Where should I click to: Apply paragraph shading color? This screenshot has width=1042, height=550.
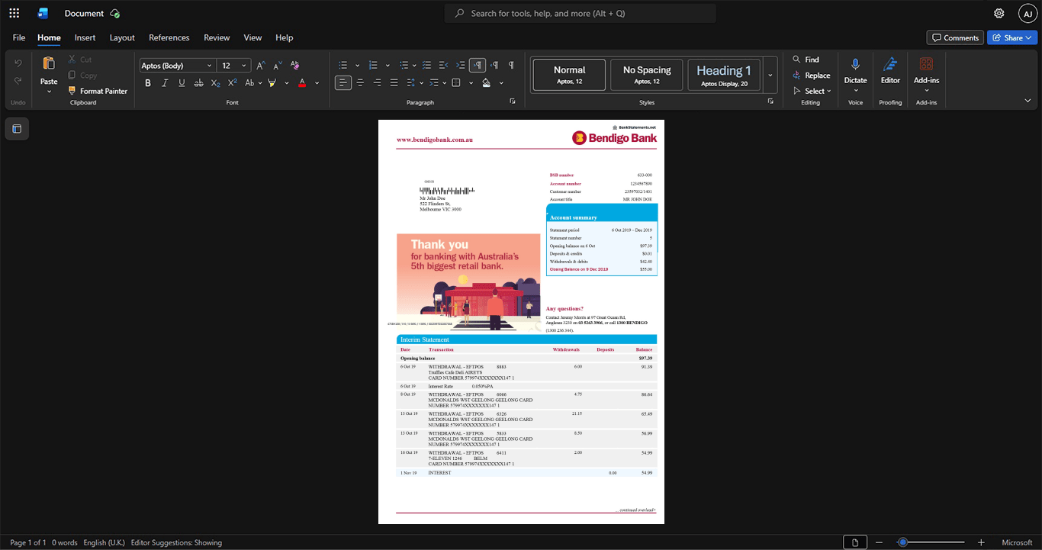coord(487,82)
